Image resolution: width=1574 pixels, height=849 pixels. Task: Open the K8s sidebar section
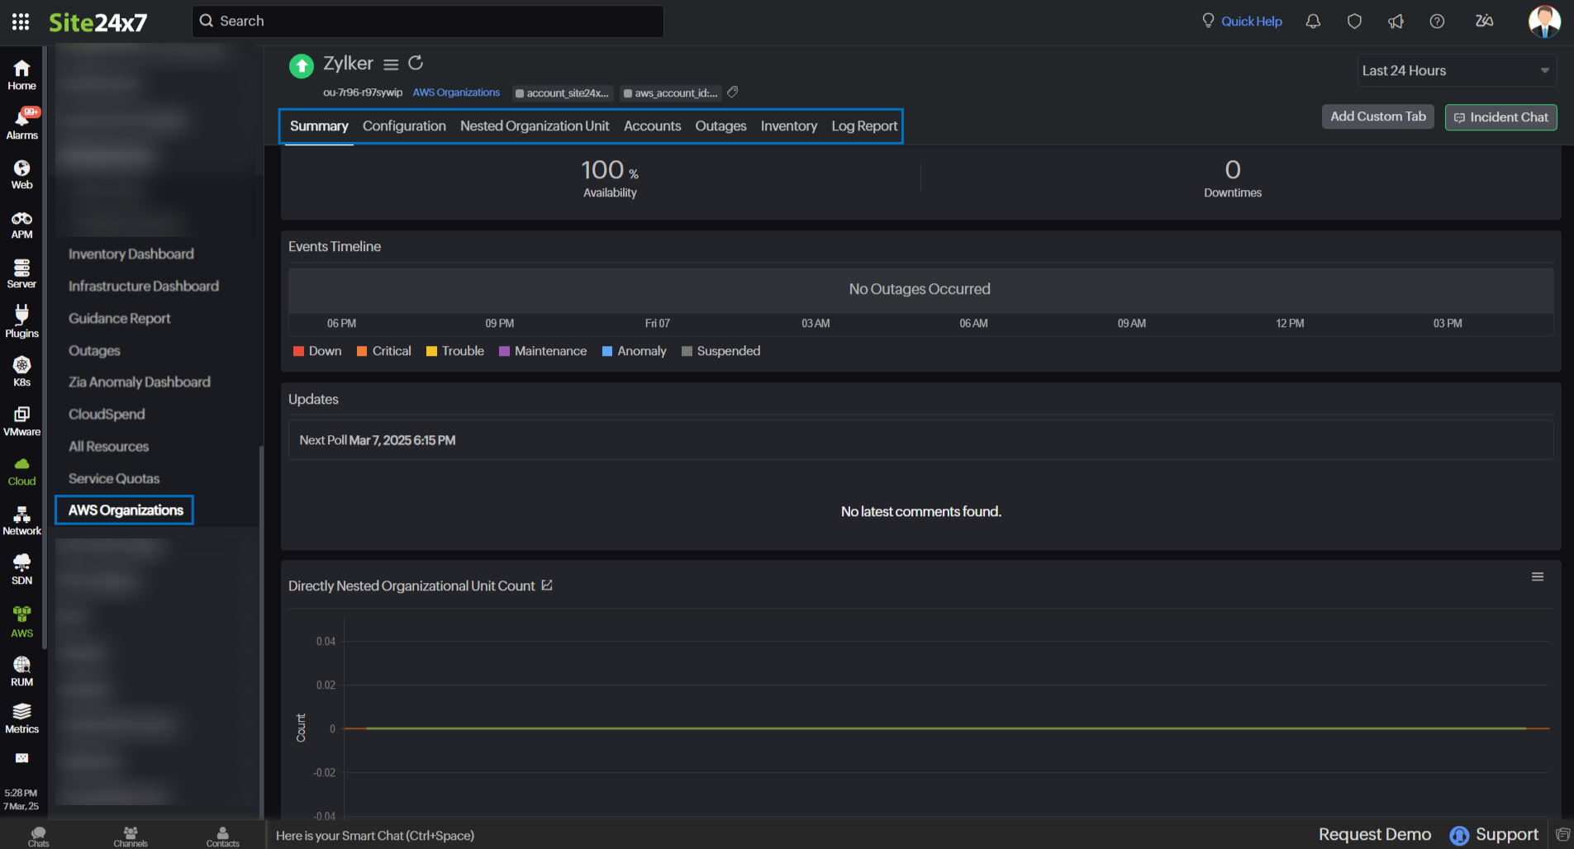(22, 371)
